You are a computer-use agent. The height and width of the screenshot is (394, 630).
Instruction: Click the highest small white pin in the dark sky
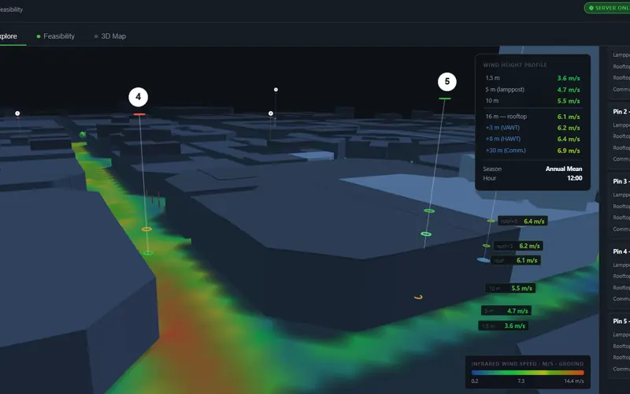[x=276, y=90]
